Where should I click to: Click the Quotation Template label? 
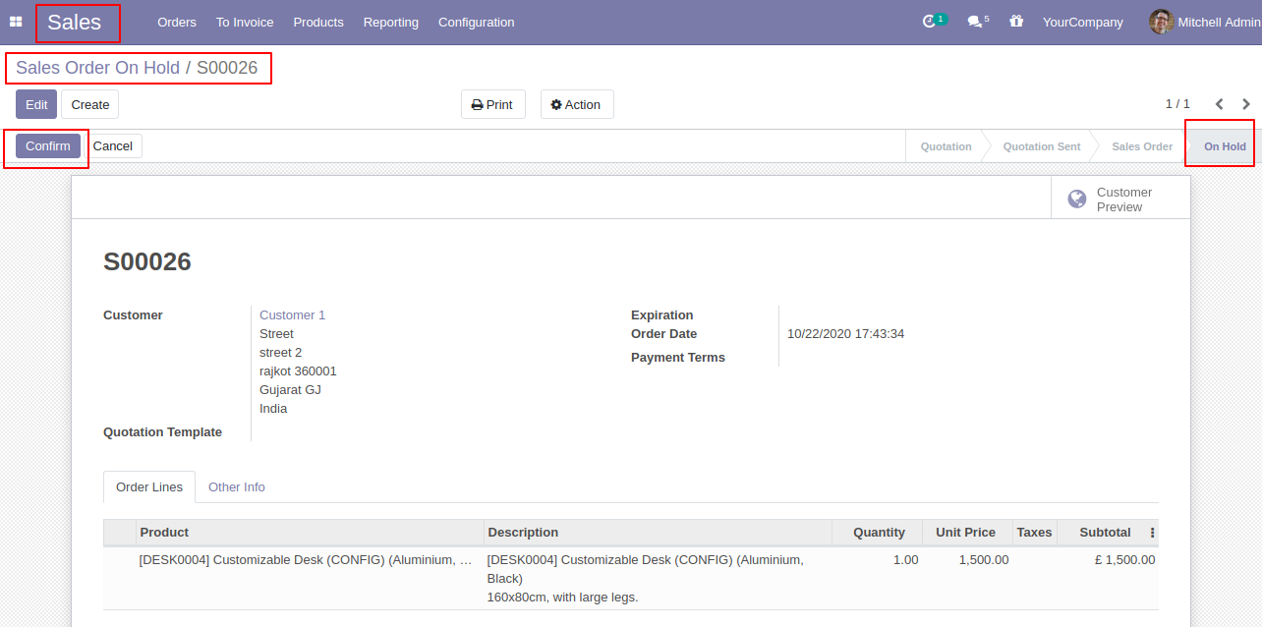pos(162,432)
